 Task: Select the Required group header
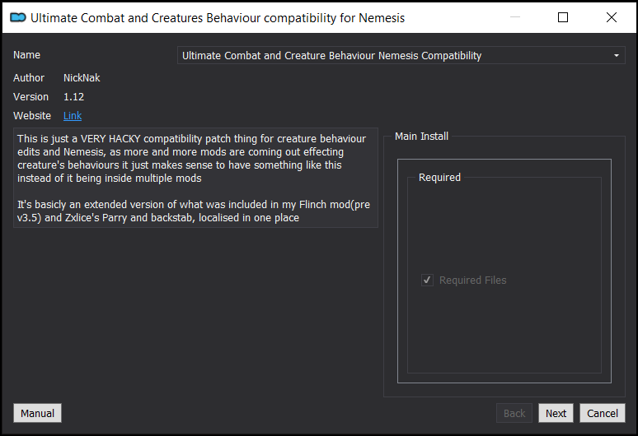coord(439,178)
